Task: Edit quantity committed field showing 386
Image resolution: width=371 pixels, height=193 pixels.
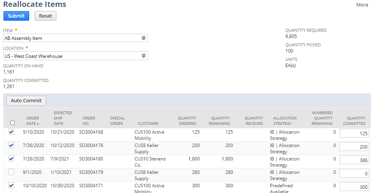Action: (x=354, y=160)
